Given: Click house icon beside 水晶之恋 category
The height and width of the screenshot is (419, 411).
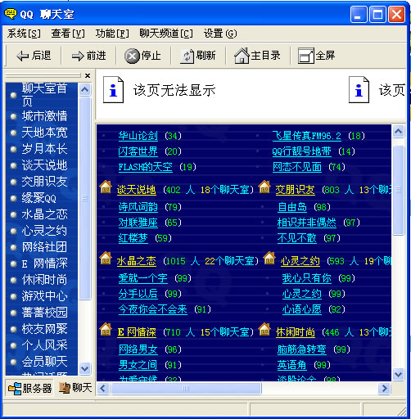Looking at the screenshot, I should click(x=106, y=259).
